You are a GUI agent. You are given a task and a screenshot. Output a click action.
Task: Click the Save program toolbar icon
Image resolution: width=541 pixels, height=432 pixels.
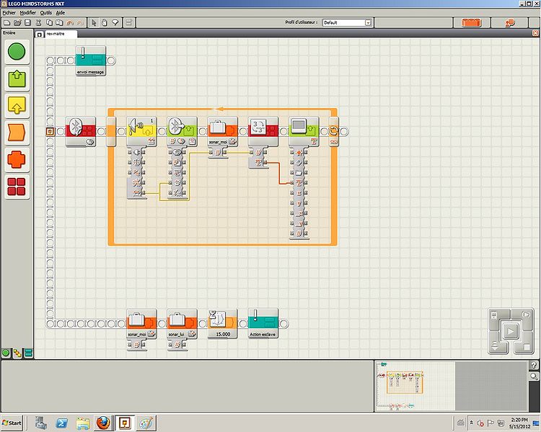click(x=27, y=23)
